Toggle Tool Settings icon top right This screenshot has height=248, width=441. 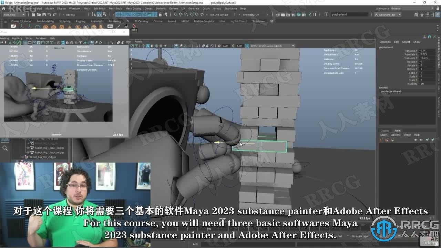tap(432, 14)
